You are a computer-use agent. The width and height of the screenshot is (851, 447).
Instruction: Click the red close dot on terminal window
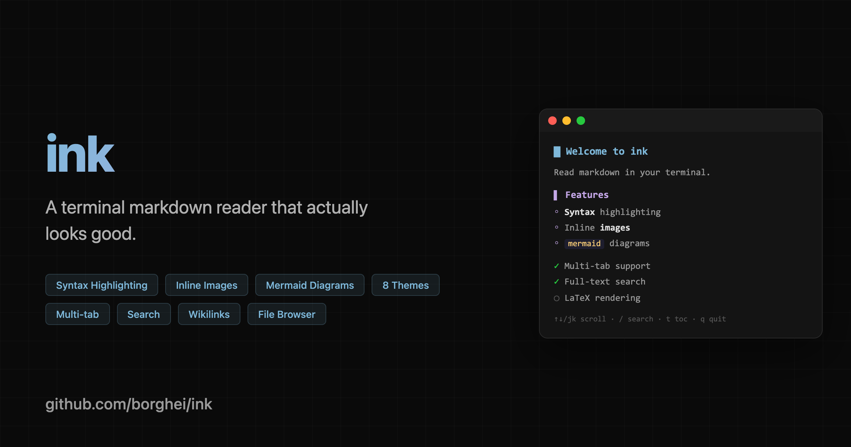tap(552, 121)
